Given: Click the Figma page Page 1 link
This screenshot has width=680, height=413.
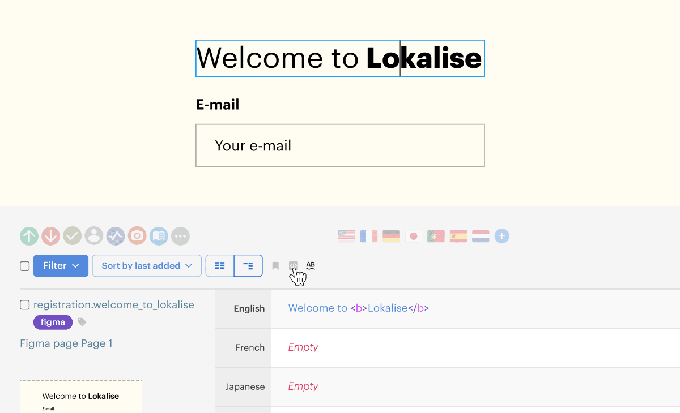Looking at the screenshot, I should 66,343.
